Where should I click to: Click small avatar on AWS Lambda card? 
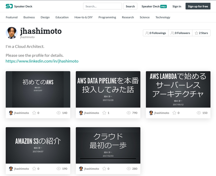pyautogui.click(x=151, y=113)
